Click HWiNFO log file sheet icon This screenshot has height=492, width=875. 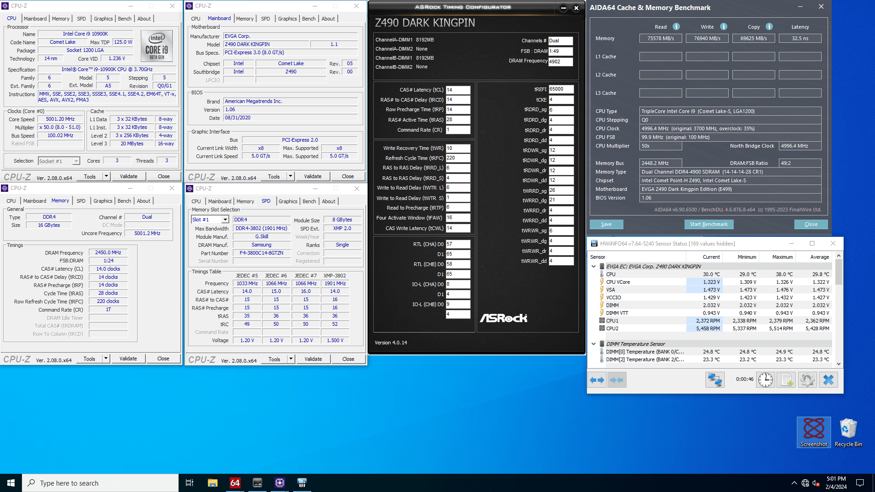pos(787,380)
